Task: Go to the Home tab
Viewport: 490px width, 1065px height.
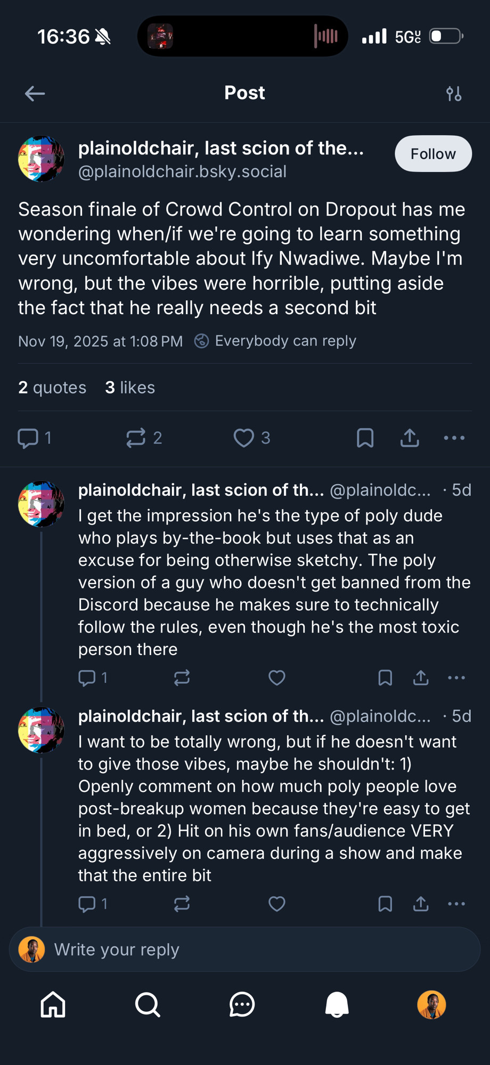Action: tap(53, 1005)
